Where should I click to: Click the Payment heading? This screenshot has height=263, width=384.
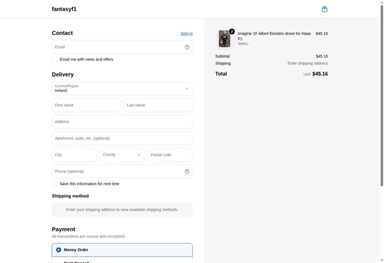[64, 229]
